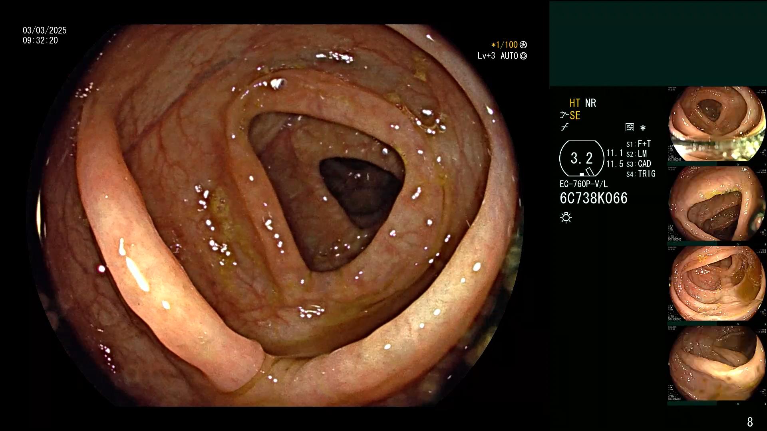Viewport: 767px width, 431px height.
Task: Click the 11.1 diameter value
Action: (615, 153)
